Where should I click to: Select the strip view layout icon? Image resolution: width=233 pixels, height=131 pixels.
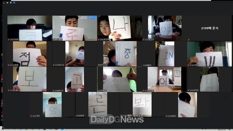[11, 2]
